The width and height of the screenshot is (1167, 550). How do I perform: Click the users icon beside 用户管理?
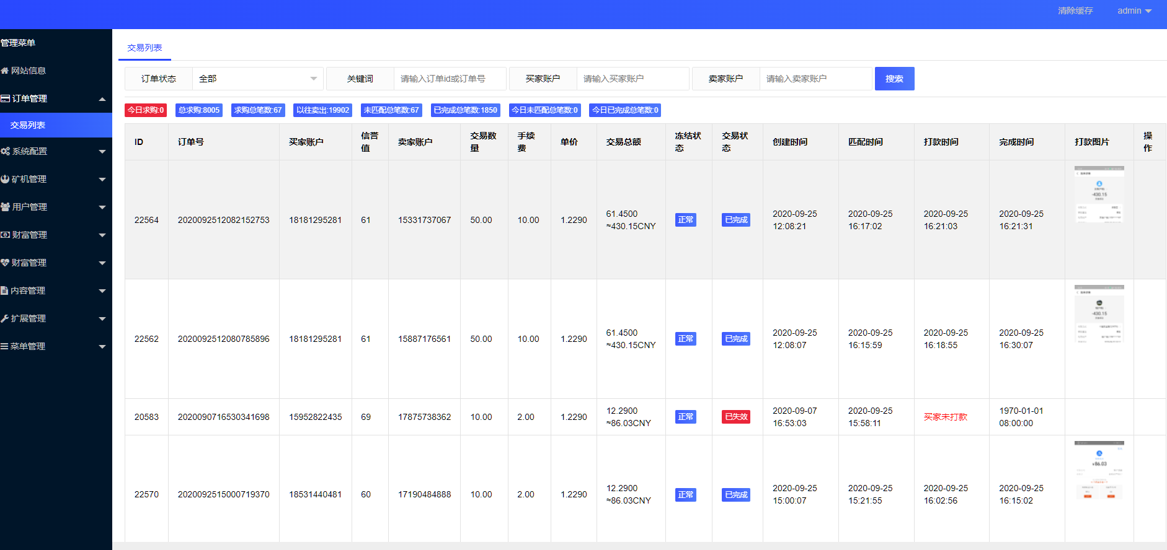[5, 207]
